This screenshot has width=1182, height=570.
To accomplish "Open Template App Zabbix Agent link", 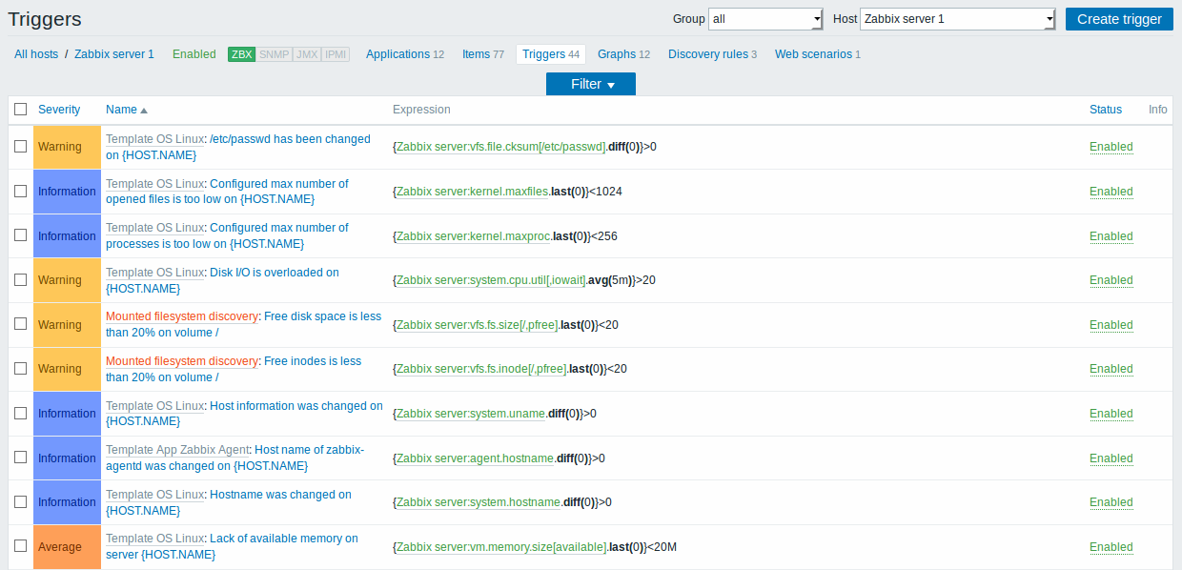I will pyautogui.click(x=177, y=450).
